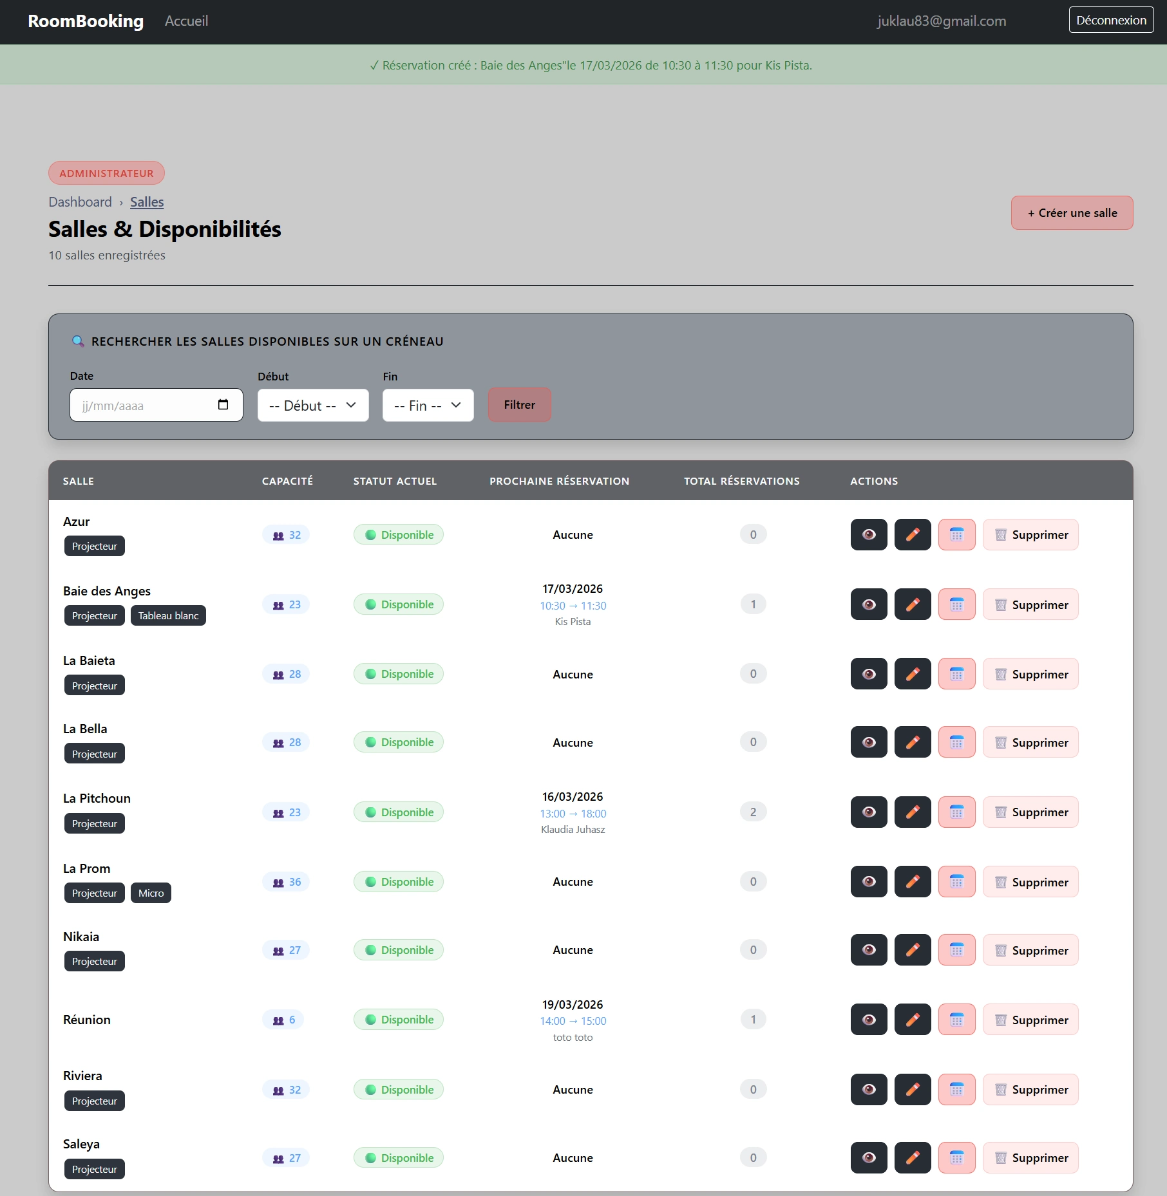The image size is (1167, 1196).
Task: Expand the Début time dropdown
Action: tap(313, 406)
